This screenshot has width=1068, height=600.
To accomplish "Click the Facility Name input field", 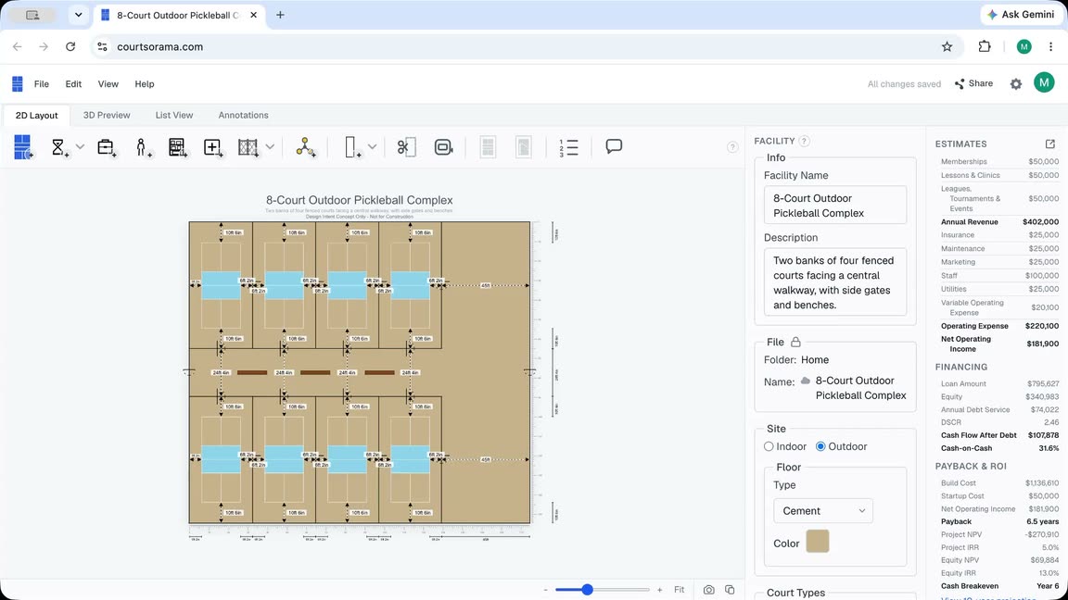I will click(835, 206).
